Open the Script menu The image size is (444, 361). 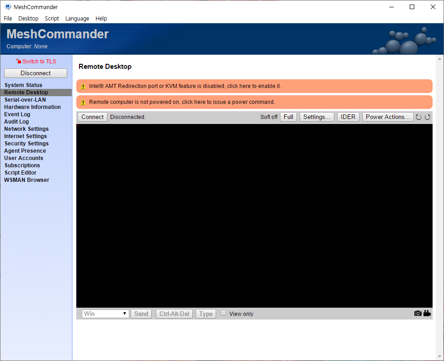coord(52,18)
